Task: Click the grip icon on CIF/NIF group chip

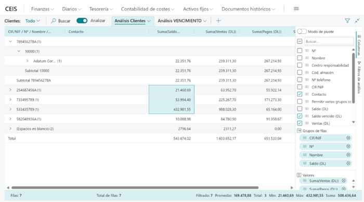Action: (x=305, y=138)
